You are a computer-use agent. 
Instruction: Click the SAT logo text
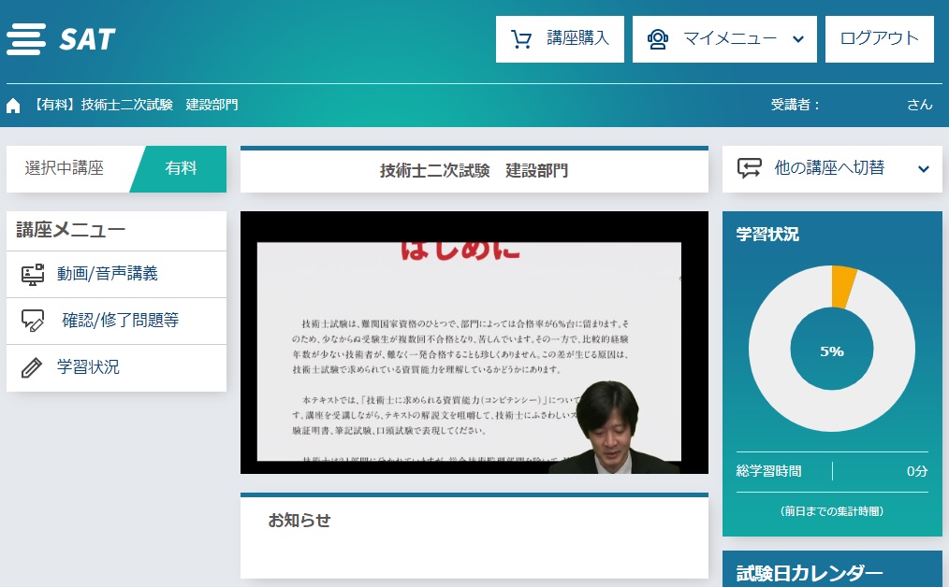(87, 40)
